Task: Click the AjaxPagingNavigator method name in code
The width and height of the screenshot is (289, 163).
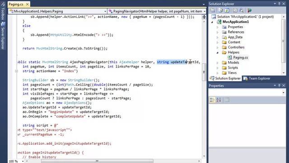Action: tap(89, 62)
